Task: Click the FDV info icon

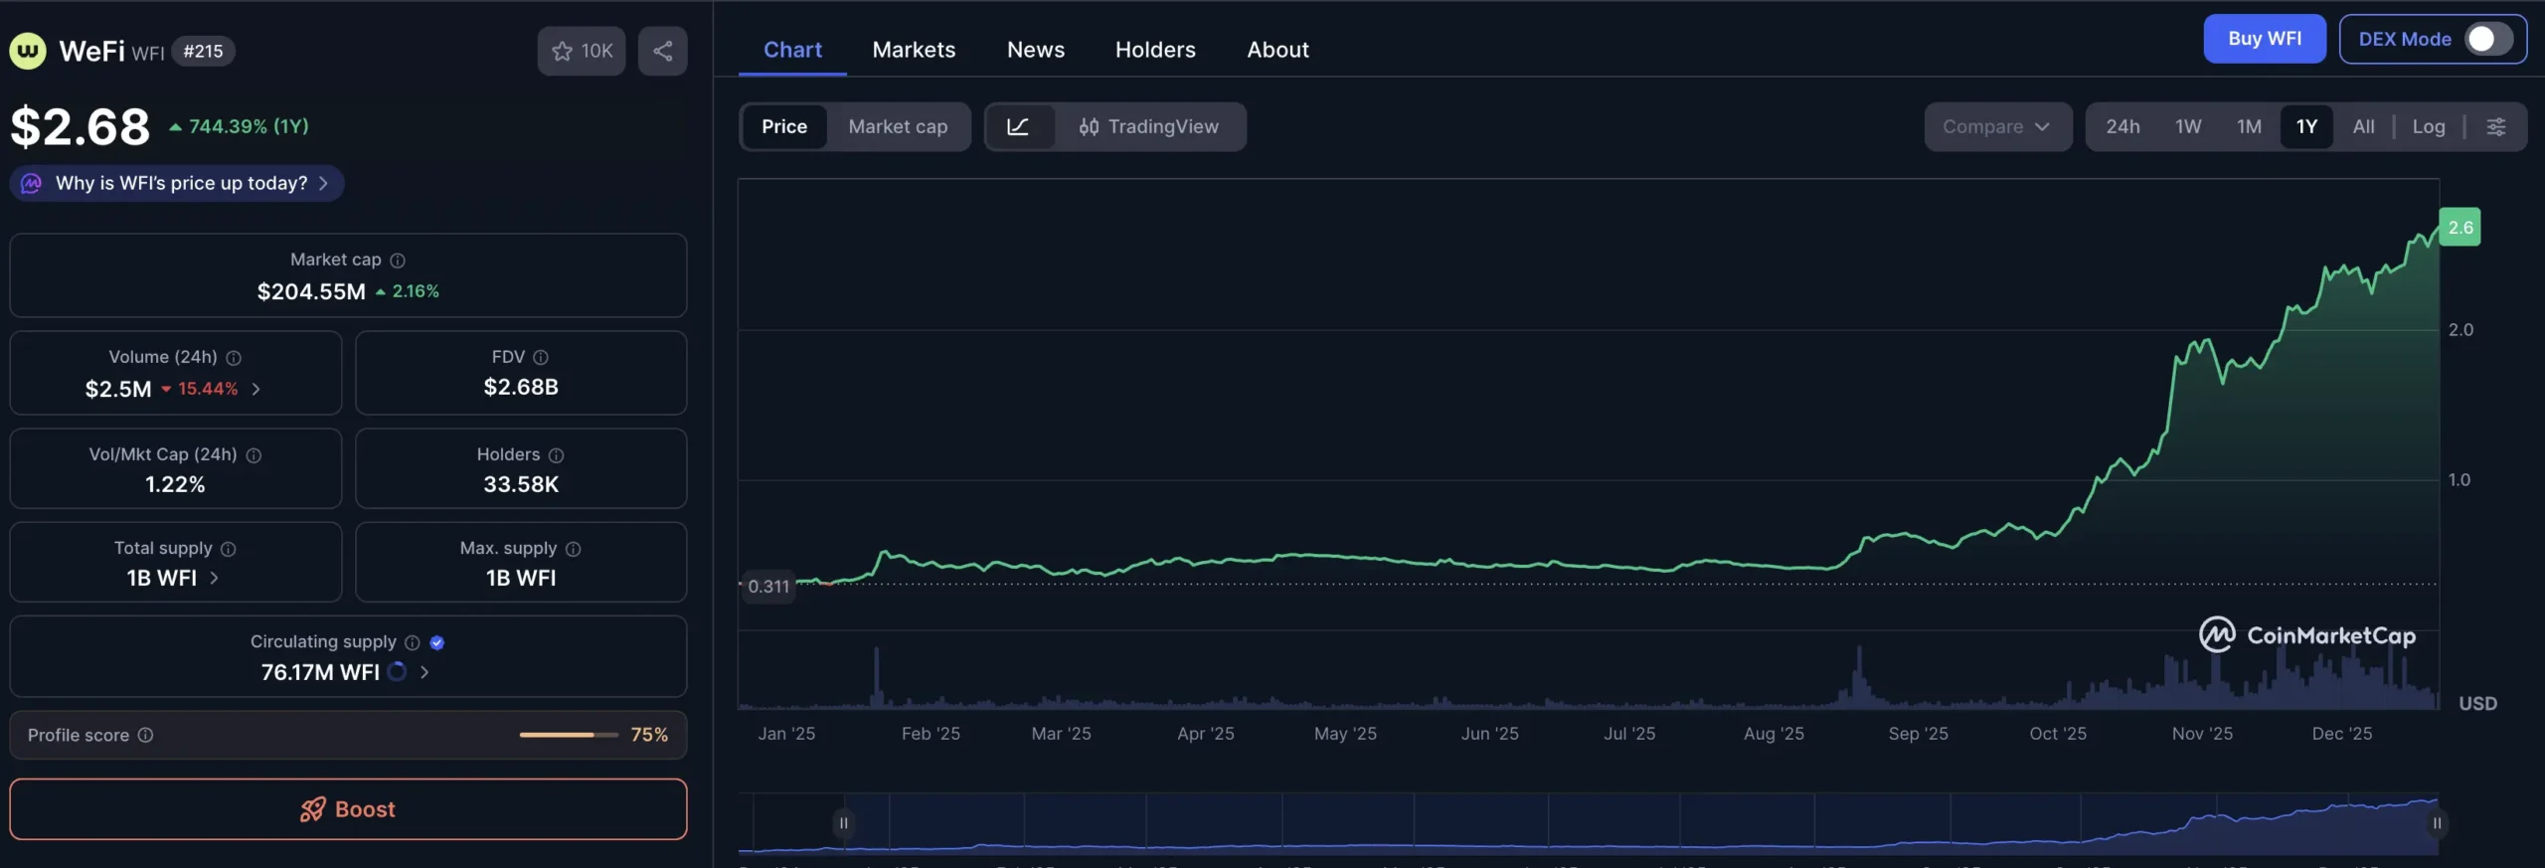Action: [541, 358]
